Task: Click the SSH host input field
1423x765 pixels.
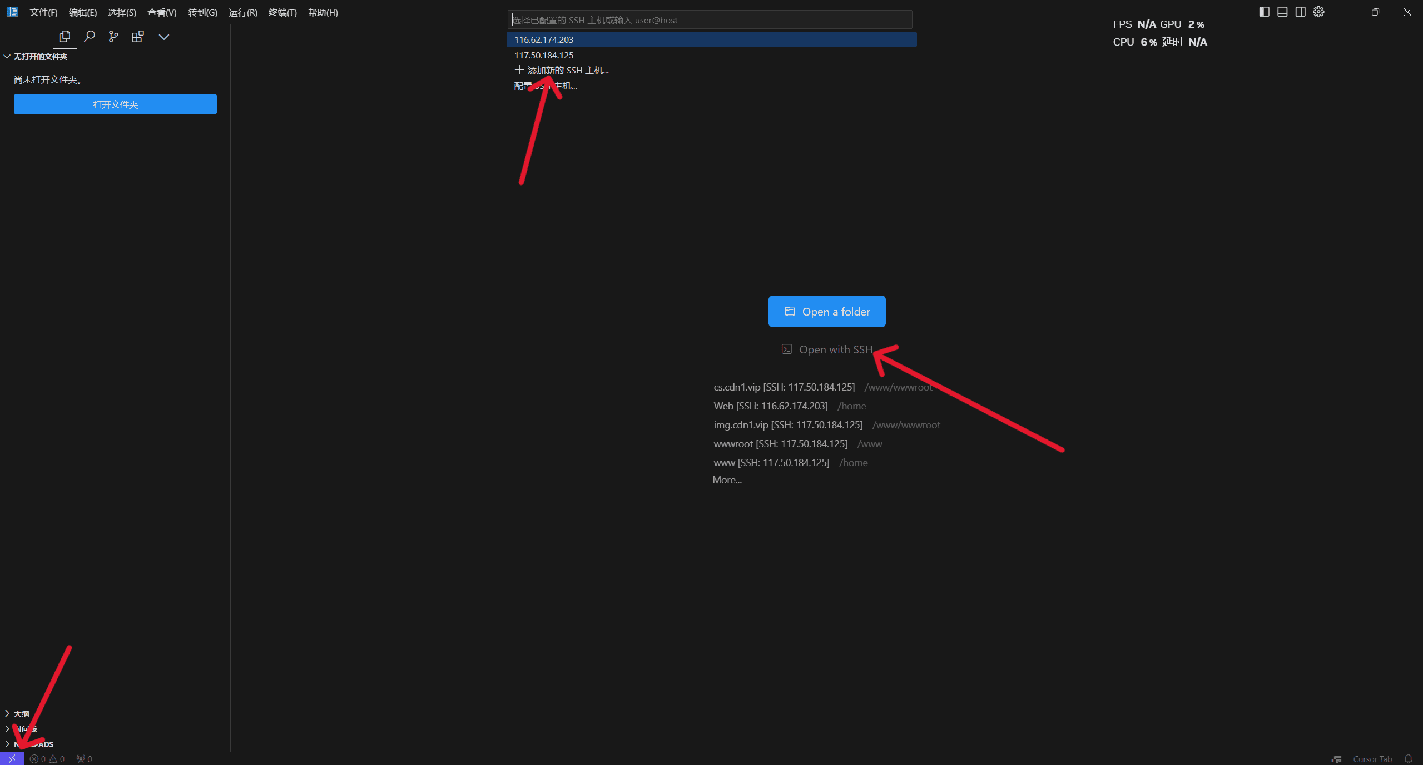Action: coord(709,20)
